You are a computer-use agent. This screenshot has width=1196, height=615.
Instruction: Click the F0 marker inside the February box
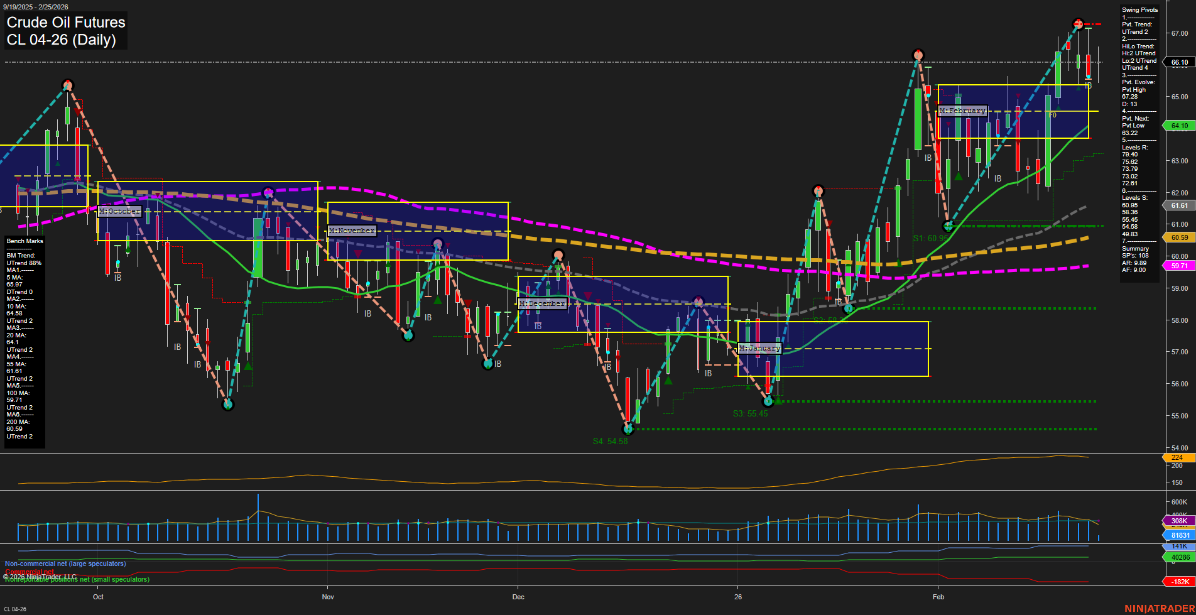coord(1052,115)
